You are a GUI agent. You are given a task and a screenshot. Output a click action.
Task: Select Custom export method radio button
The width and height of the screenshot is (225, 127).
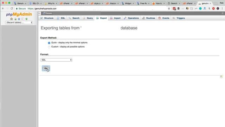point(49,47)
